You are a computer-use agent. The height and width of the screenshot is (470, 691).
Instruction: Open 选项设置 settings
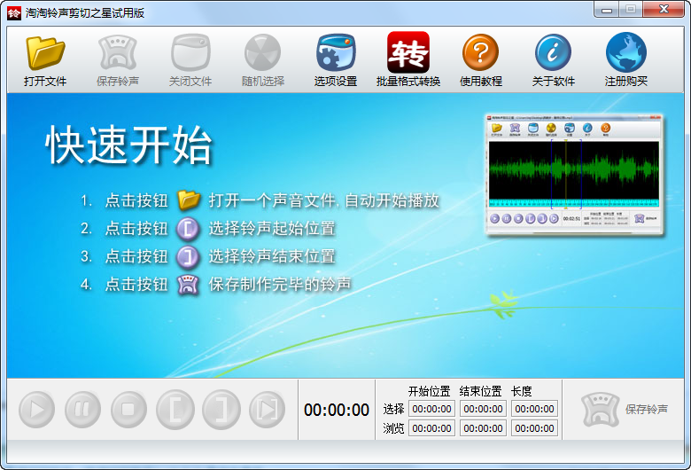[x=336, y=59]
